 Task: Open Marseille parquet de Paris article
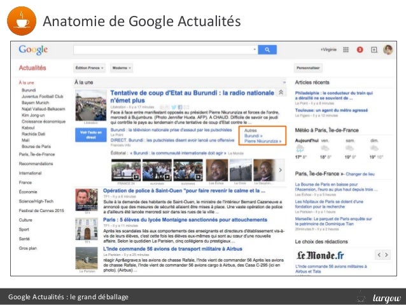tap(333, 221)
